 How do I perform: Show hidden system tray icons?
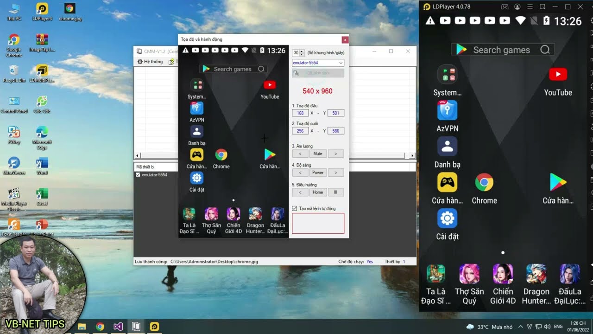(x=520, y=327)
